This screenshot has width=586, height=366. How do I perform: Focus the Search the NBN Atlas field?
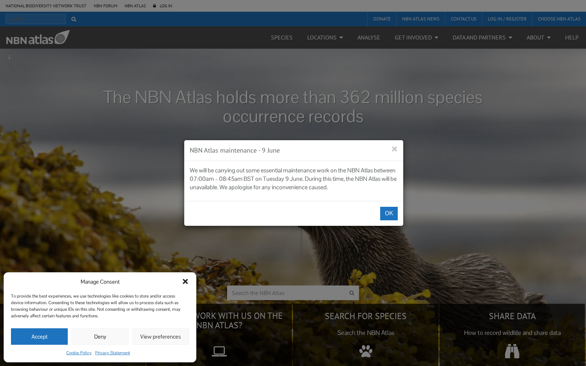(286, 293)
